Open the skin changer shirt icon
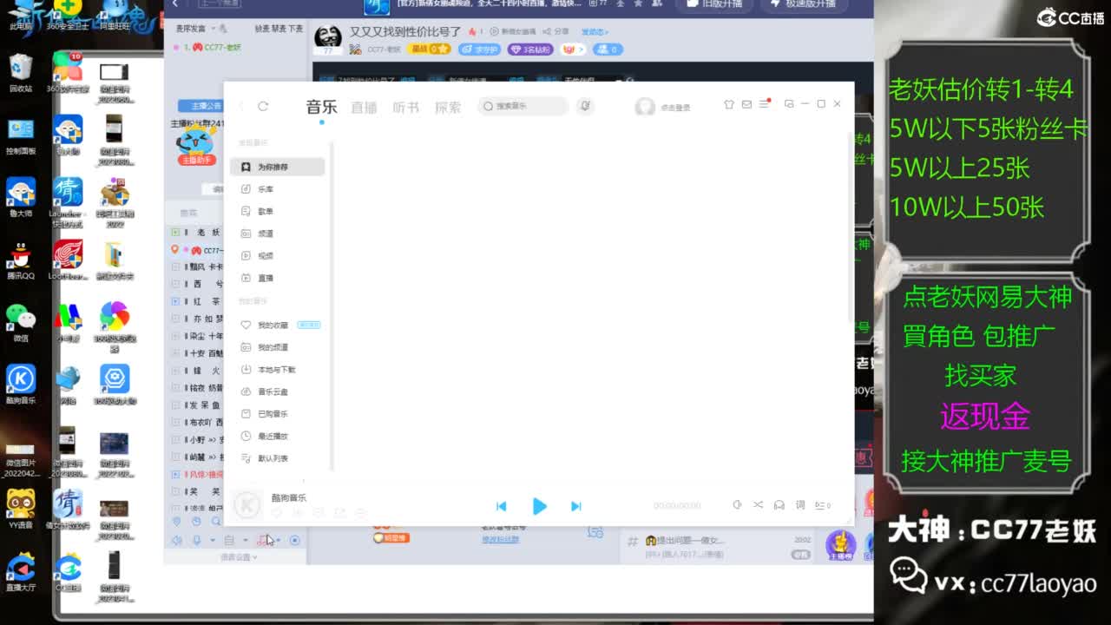 (x=728, y=103)
